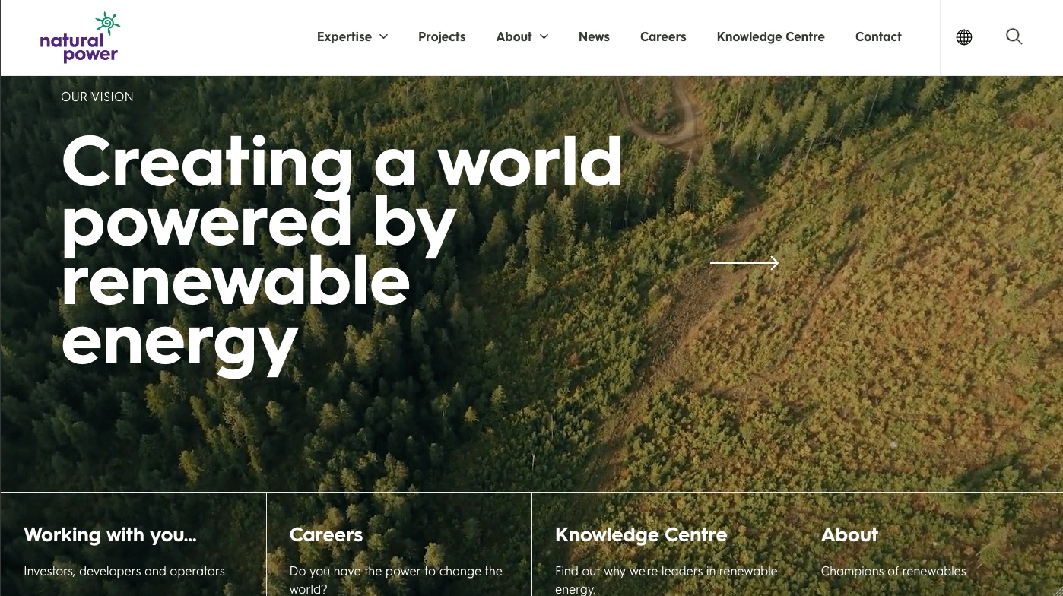This screenshot has height=596, width=1063.
Task: Go to the Projects page
Action: pyautogui.click(x=442, y=36)
